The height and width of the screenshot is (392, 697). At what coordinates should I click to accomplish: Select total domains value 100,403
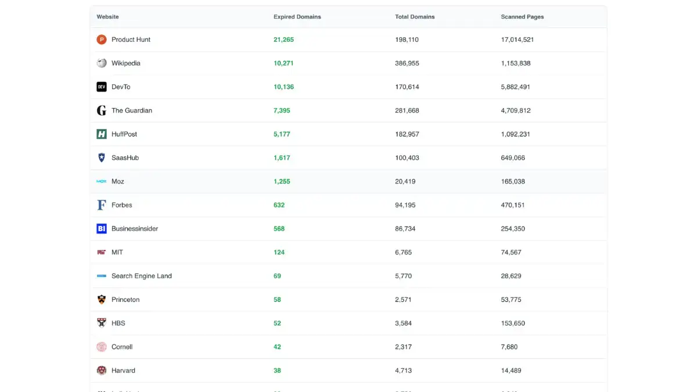point(407,158)
